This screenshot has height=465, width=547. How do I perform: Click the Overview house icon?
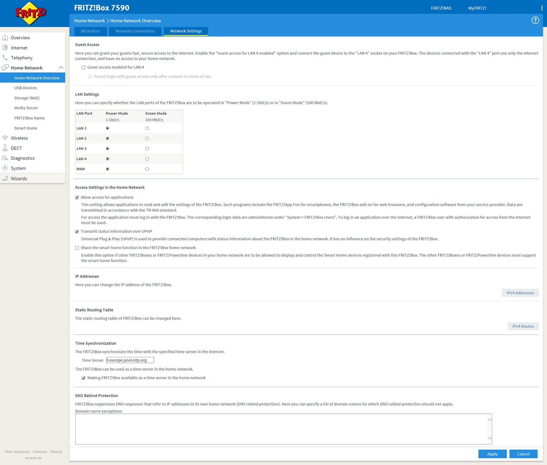(x=5, y=38)
